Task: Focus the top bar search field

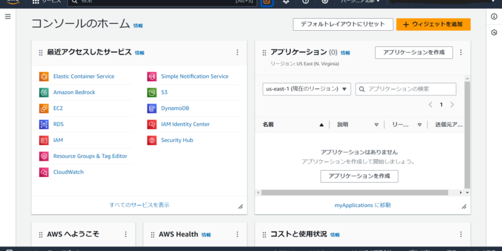Action: (162, 2)
